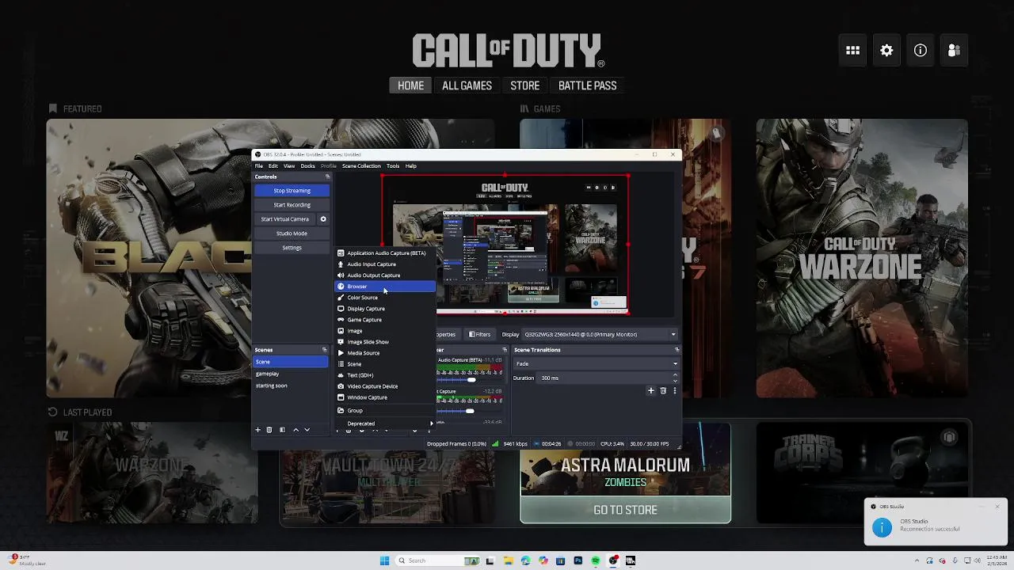This screenshot has height=570, width=1014.
Task: Open Call of Duty friends icon
Action: tap(954, 51)
